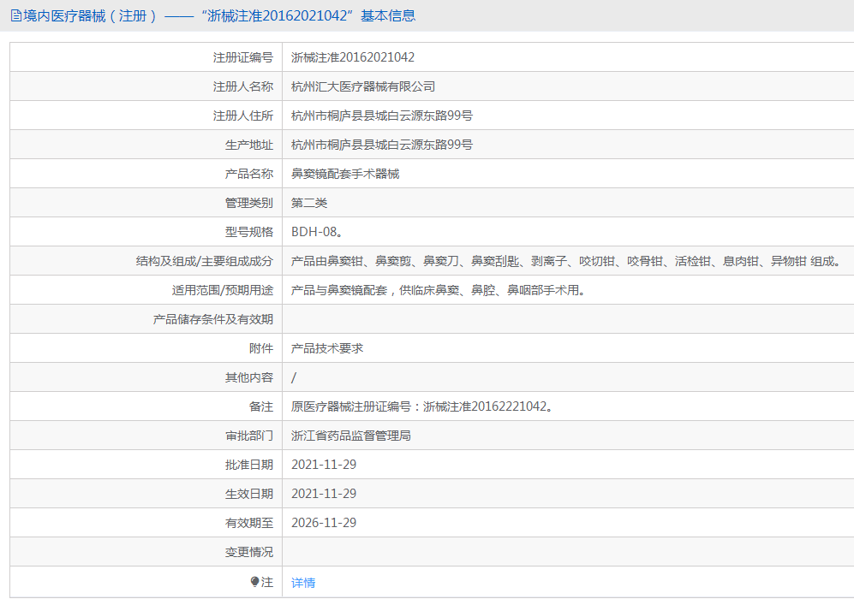The height and width of the screenshot is (605, 854).
Task: Click the 结构及组成/主要组成成分 label
Action: tap(205, 261)
